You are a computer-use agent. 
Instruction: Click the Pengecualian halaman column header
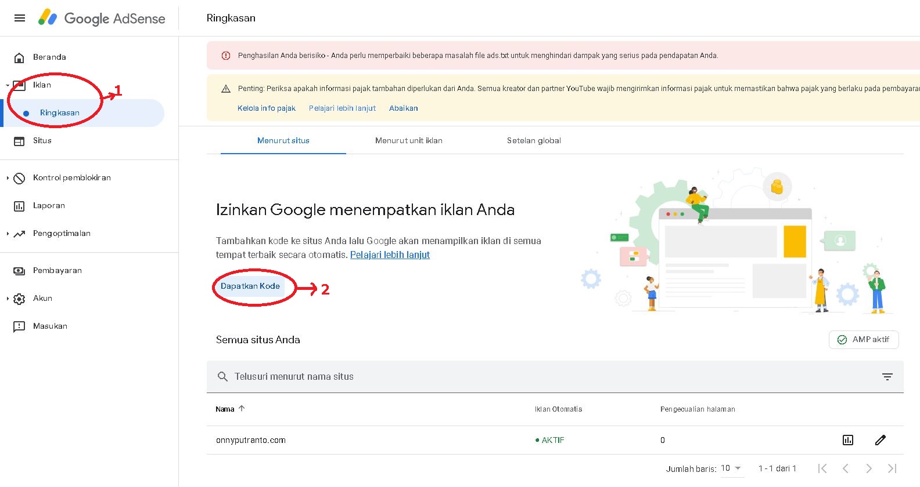[x=698, y=409]
